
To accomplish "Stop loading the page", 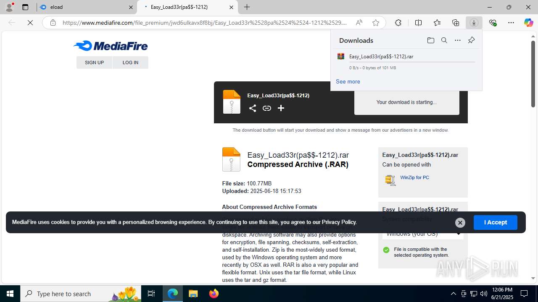I will pyautogui.click(x=30, y=23).
